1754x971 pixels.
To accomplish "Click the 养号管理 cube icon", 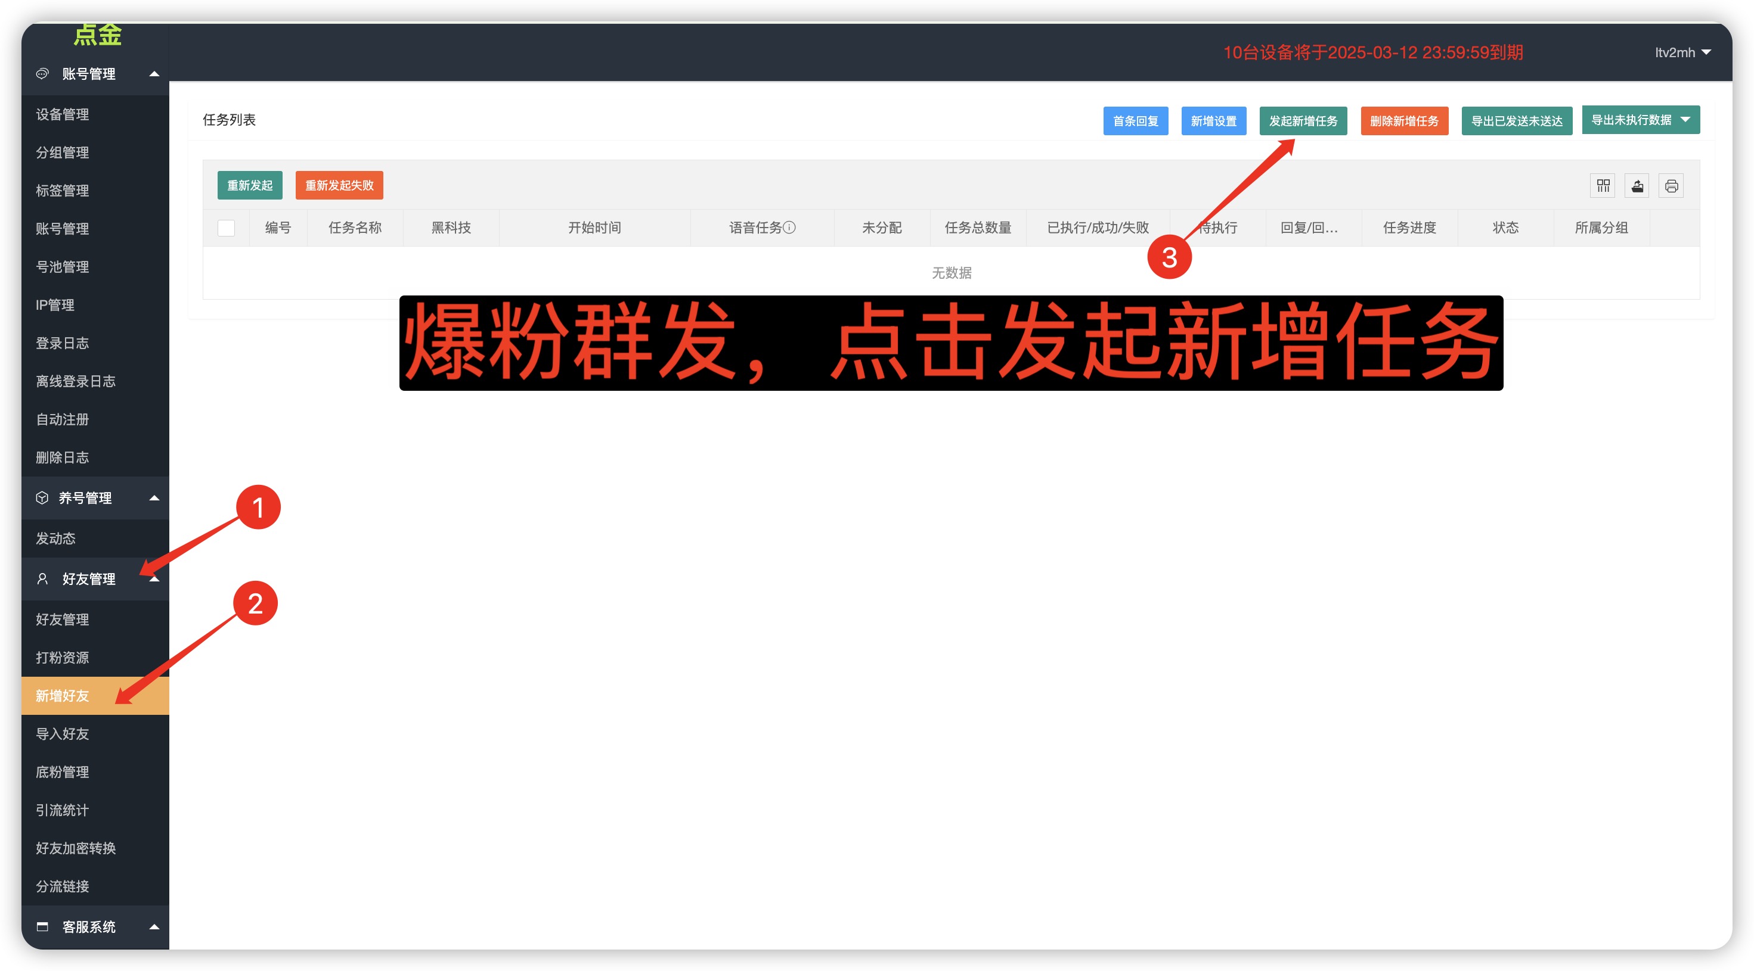I will (x=42, y=497).
